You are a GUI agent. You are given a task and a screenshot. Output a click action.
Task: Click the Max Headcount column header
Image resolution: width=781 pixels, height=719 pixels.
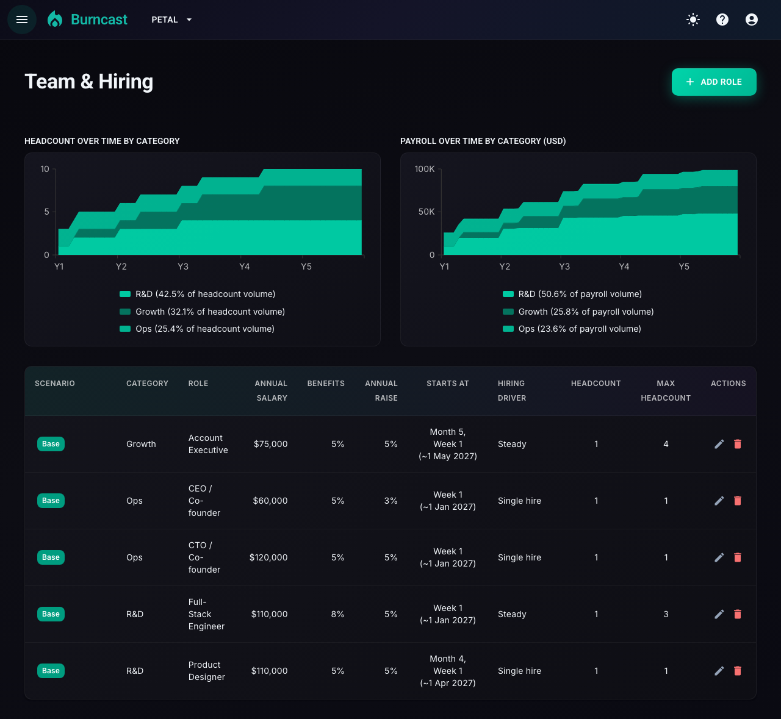(x=666, y=391)
